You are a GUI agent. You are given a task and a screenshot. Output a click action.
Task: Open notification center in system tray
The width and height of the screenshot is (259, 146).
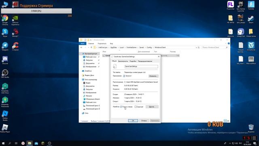(255, 143)
